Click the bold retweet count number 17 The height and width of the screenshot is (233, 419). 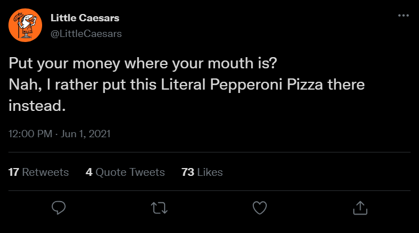(14, 172)
